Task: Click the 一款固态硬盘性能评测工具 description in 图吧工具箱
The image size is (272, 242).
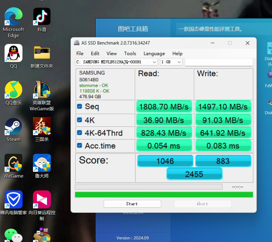Action: tap(211, 29)
